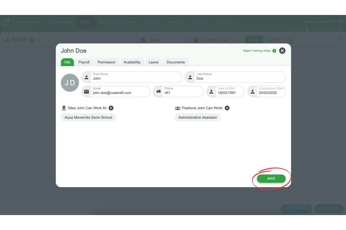Screen dimensions: 346x230
Task: Click the Last Name field containing Doe
Action: 236,77
